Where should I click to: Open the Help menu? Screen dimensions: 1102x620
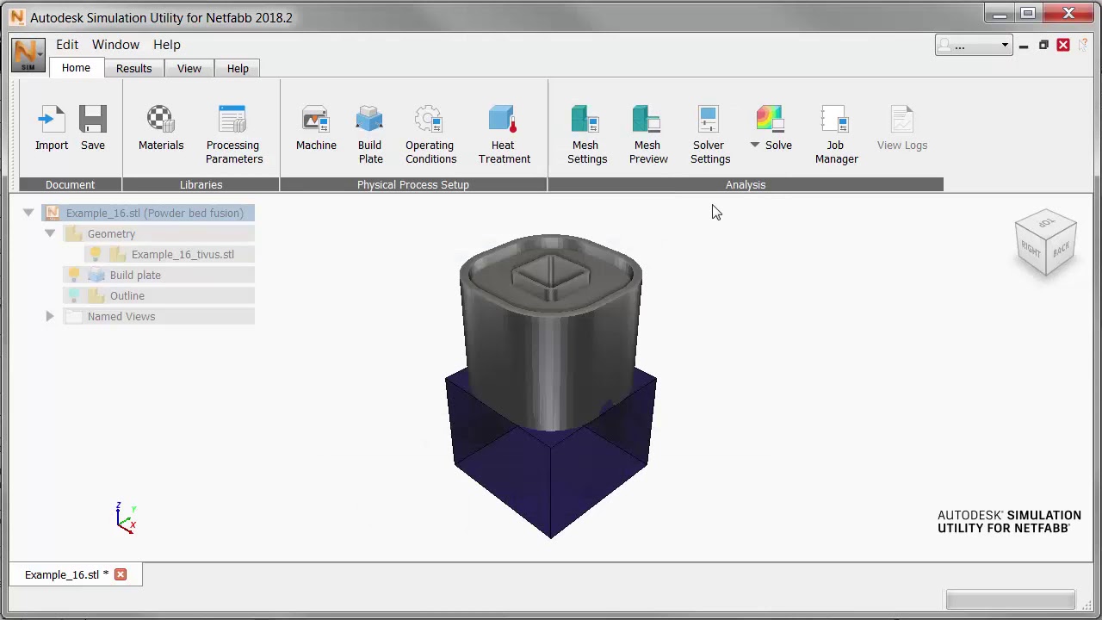(167, 45)
